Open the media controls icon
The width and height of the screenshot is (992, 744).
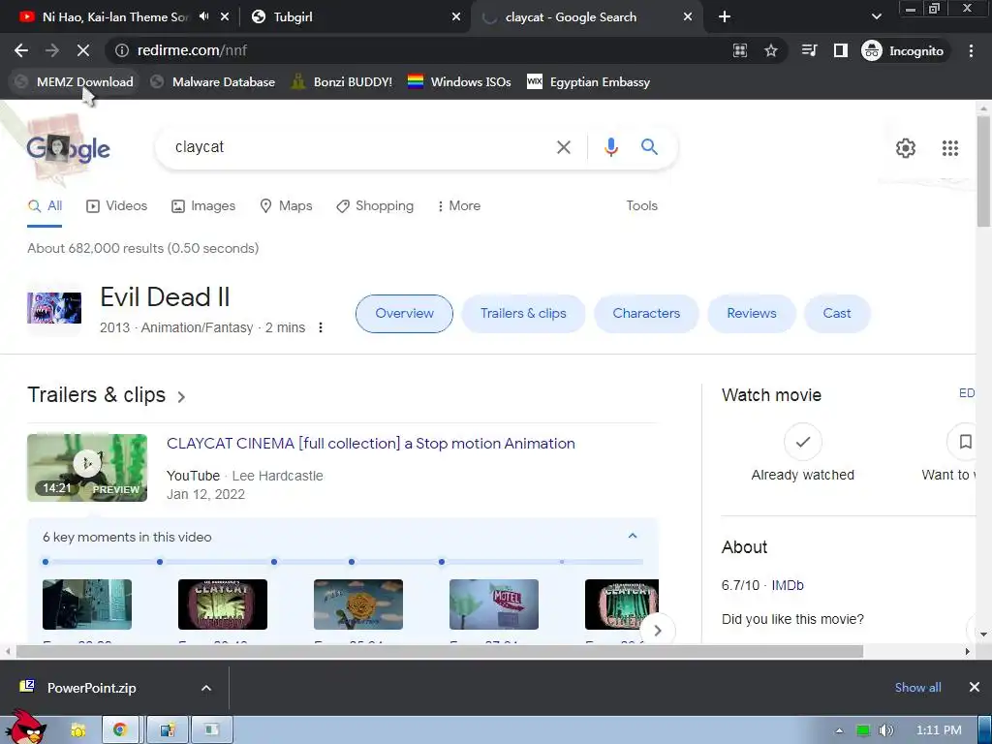[809, 50]
